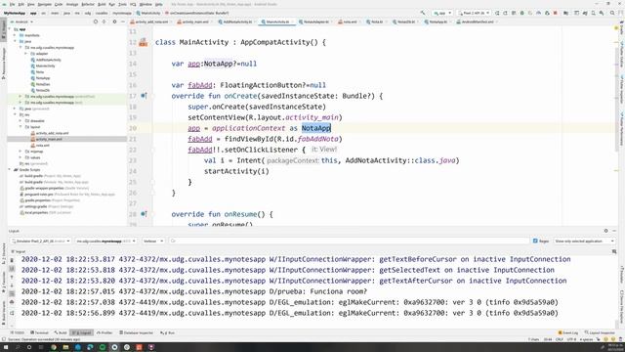Open the Refactor menu

click(x=88, y=4)
